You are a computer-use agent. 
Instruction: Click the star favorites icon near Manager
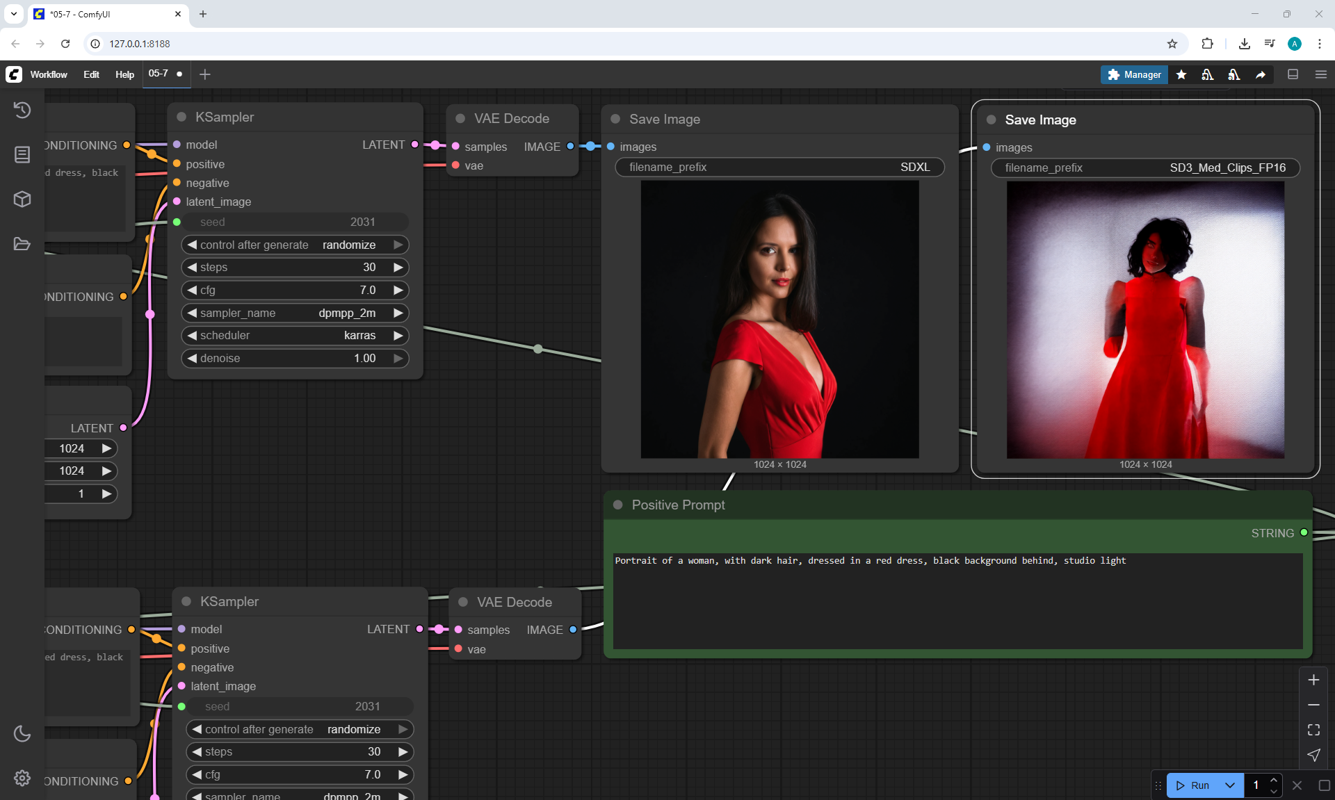pyautogui.click(x=1181, y=74)
